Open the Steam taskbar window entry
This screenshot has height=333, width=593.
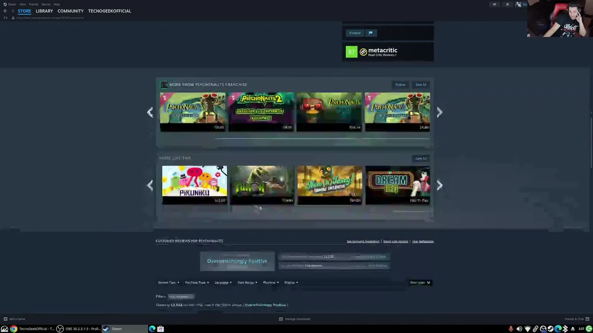click(124, 329)
